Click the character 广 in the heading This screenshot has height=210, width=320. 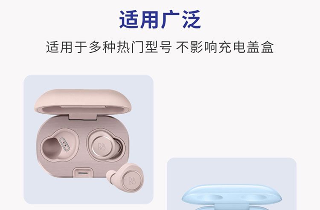click(170, 20)
